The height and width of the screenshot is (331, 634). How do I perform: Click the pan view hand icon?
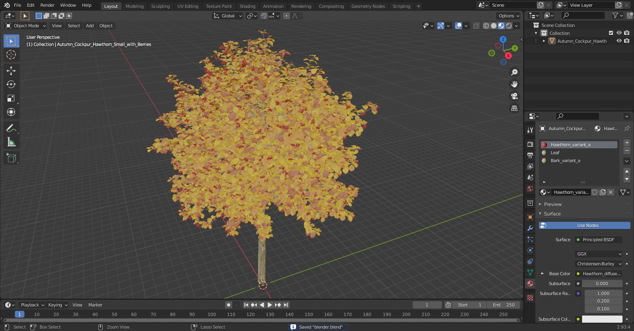pyautogui.click(x=514, y=84)
